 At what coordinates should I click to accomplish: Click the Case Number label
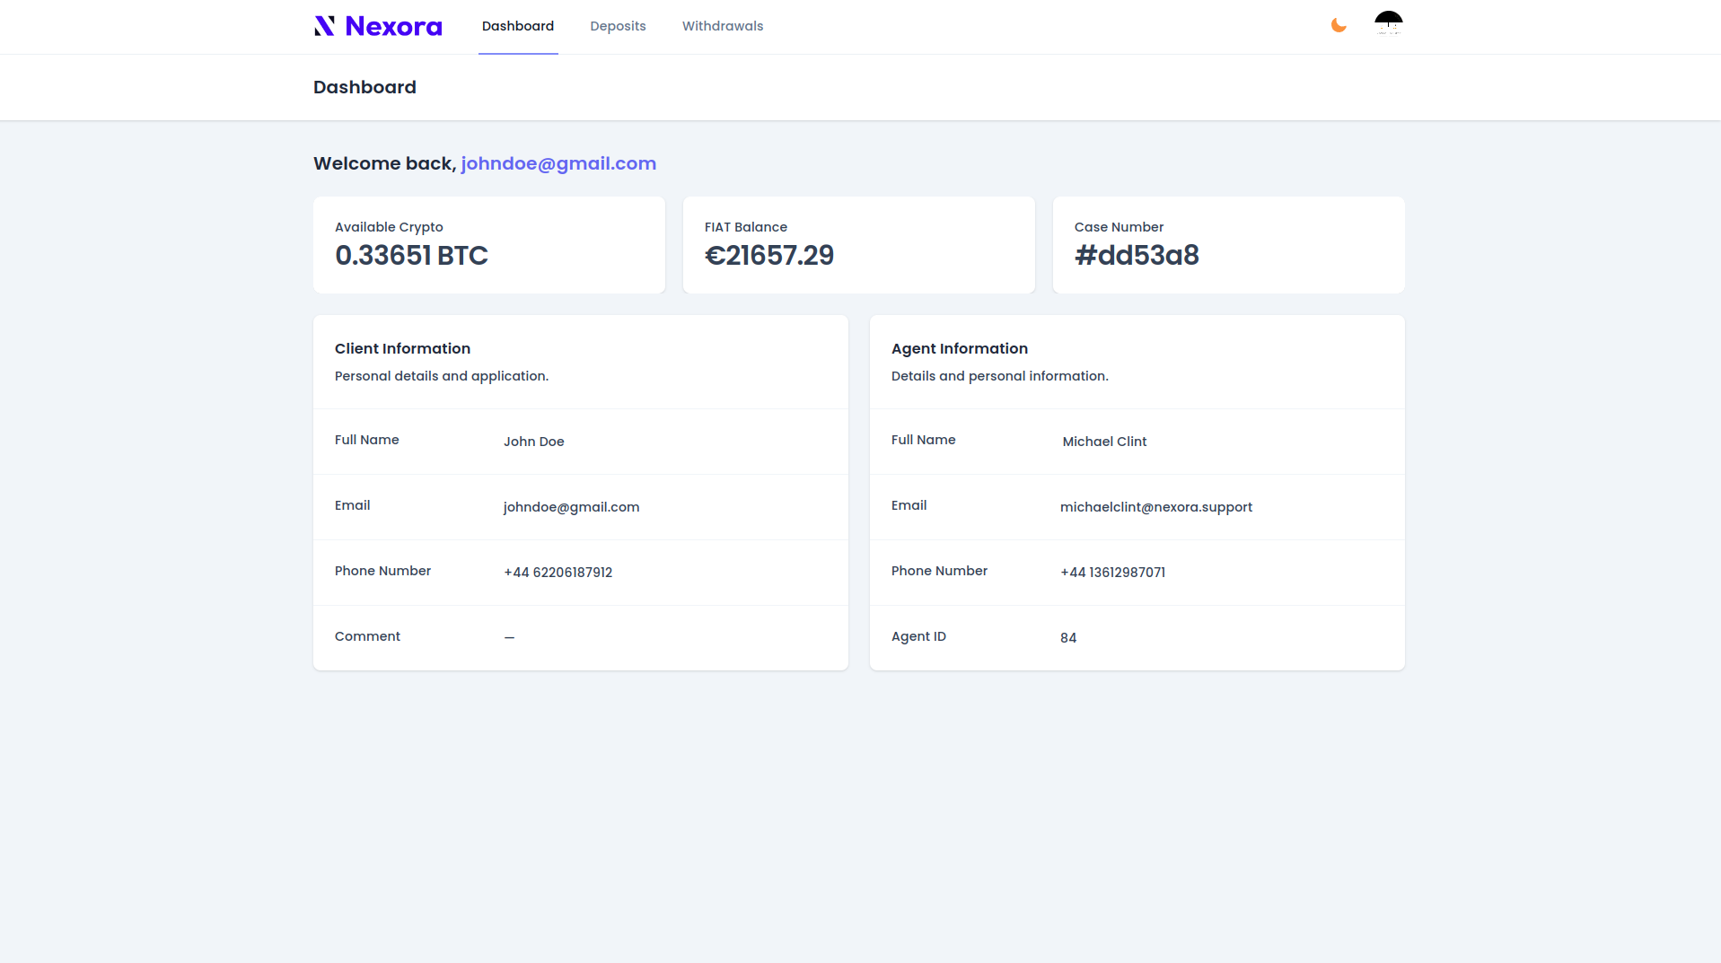click(1119, 227)
